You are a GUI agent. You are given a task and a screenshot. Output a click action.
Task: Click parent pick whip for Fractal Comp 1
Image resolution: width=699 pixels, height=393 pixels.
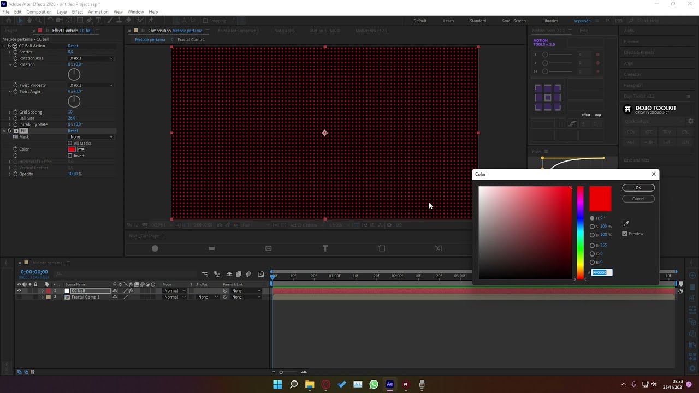[225, 297]
